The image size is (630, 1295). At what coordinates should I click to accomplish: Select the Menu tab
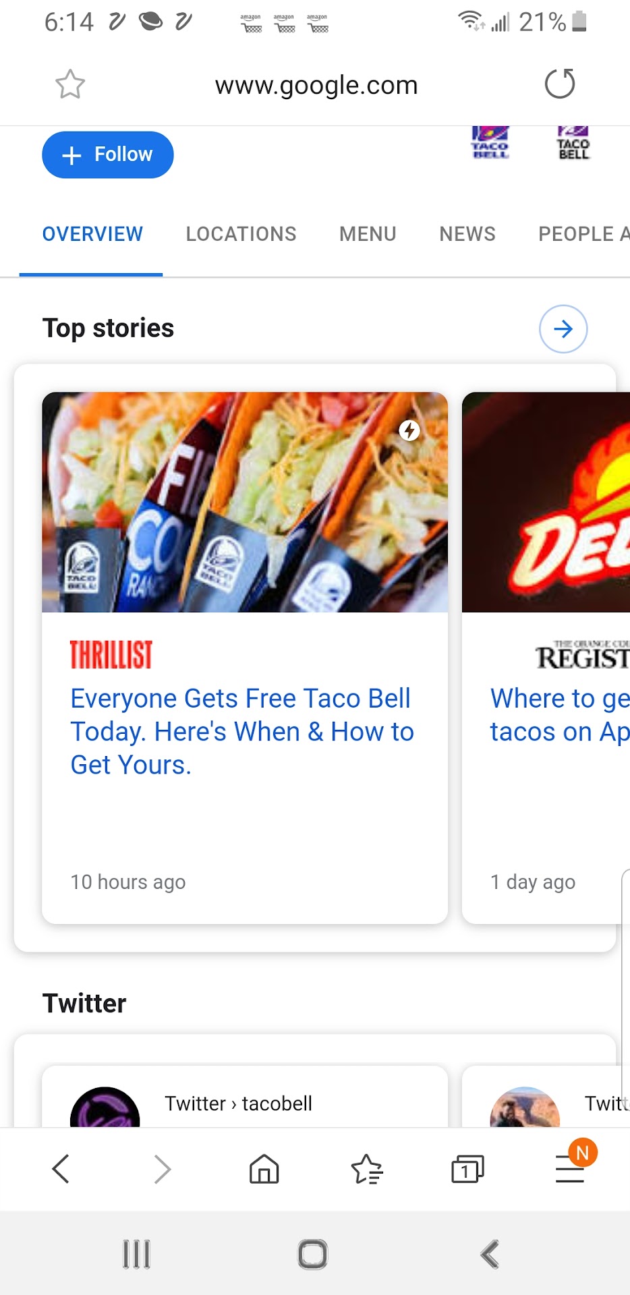[x=368, y=234]
